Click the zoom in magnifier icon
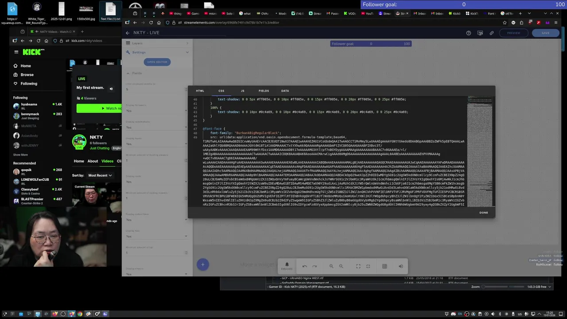The height and width of the screenshot is (319, 567). click(341, 266)
